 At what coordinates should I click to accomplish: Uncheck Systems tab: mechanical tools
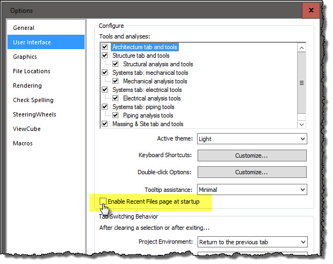point(105,73)
